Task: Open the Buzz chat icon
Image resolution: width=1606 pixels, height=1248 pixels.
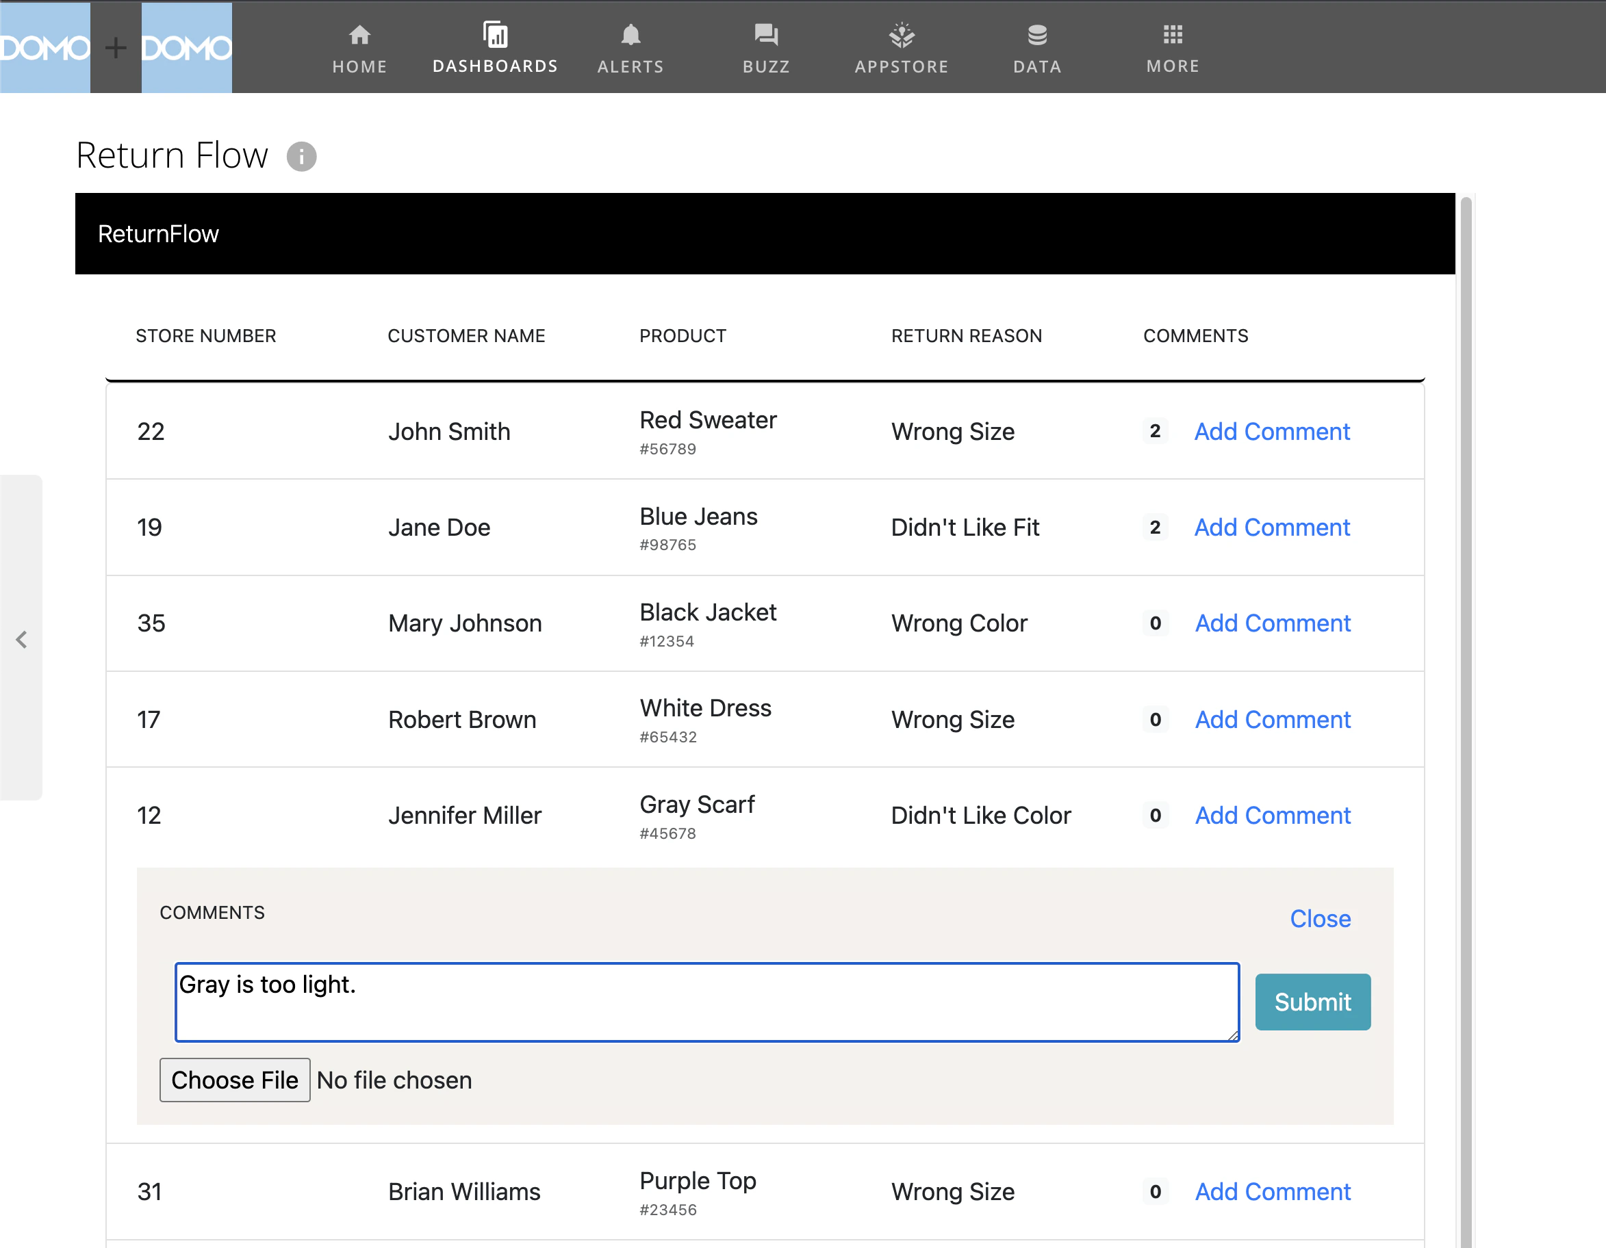Action: point(765,36)
